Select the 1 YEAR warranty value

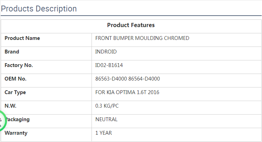click(x=104, y=133)
